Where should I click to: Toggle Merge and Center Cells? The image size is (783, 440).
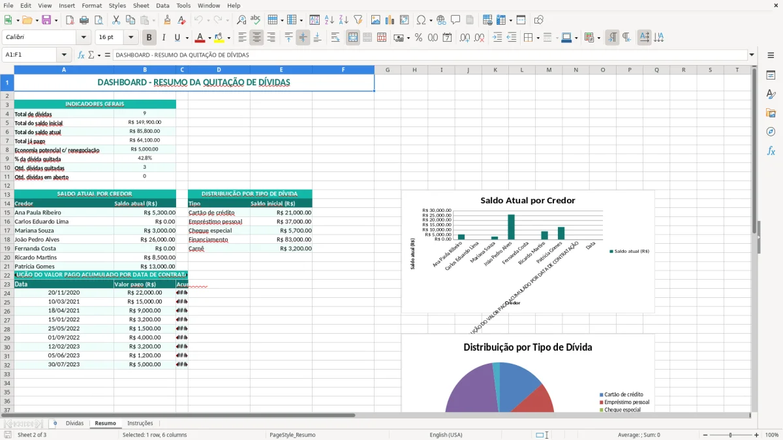click(x=353, y=38)
